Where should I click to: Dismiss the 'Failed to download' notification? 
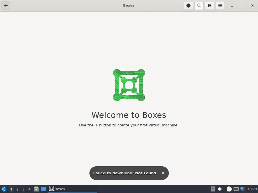[163, 173]
